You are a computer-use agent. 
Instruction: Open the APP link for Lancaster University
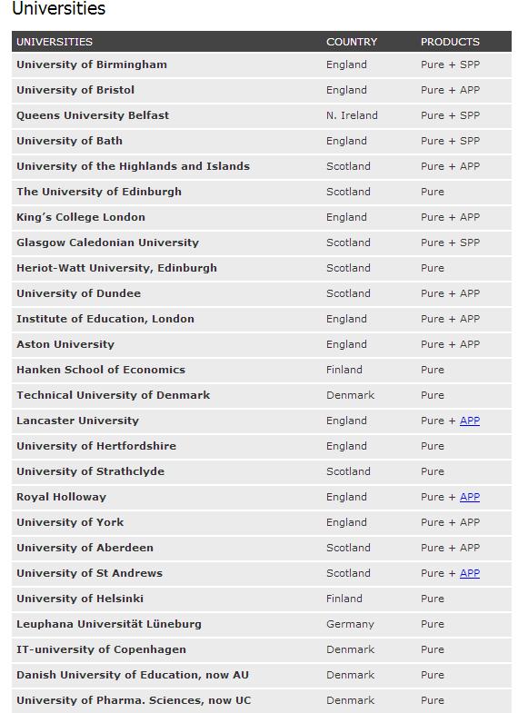pyautogui.click(x=470, y=421)
